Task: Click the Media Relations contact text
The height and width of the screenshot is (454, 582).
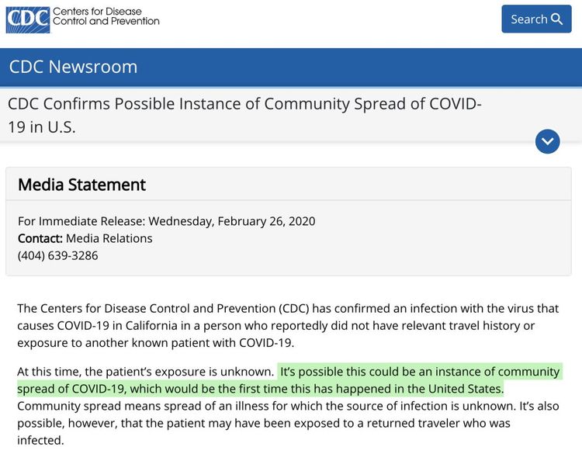Action: tap(109, 238)
